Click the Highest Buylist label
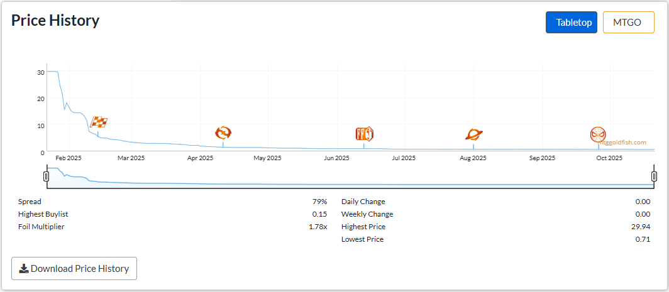The width and height of the screenshot is (669, 292). [x=43, y=214]
